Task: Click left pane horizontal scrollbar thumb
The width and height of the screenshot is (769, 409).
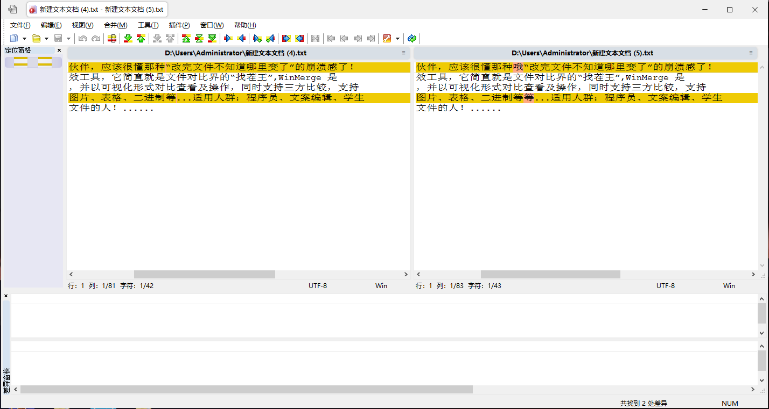Action: (205, 274)
